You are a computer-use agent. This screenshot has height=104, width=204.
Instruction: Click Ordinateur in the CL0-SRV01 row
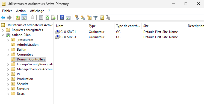point(96,32)
